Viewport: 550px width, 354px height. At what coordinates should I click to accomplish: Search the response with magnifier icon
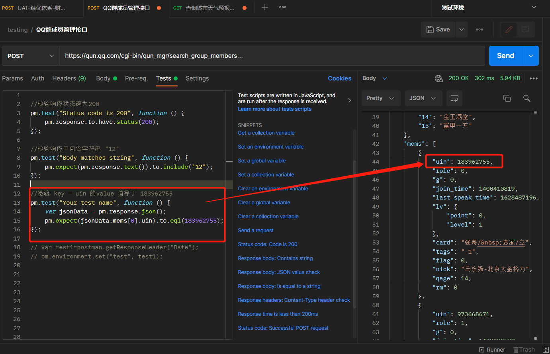point(527,98)
